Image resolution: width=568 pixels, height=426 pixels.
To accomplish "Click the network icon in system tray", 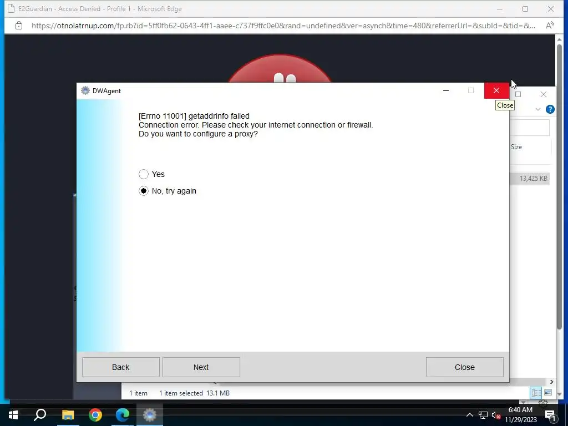I will point(483,415).
